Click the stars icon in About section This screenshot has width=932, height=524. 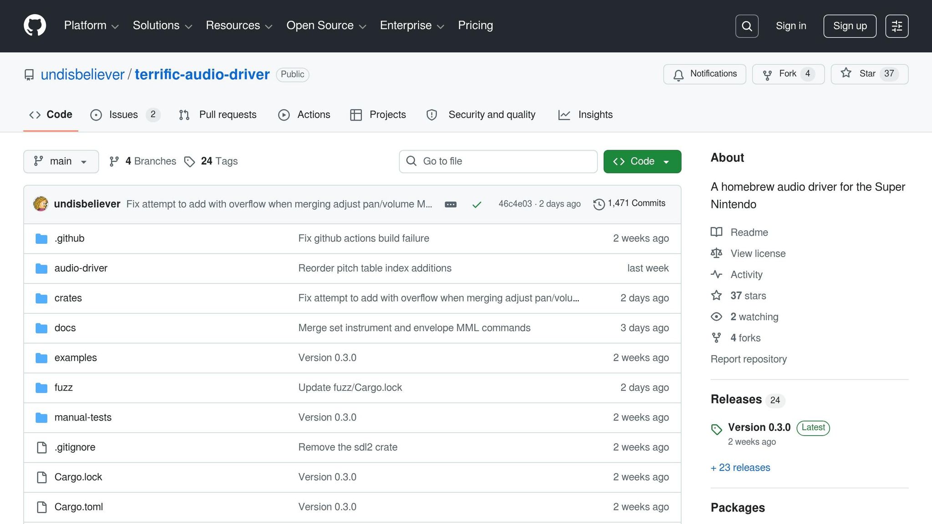click(x=716, y=296)
